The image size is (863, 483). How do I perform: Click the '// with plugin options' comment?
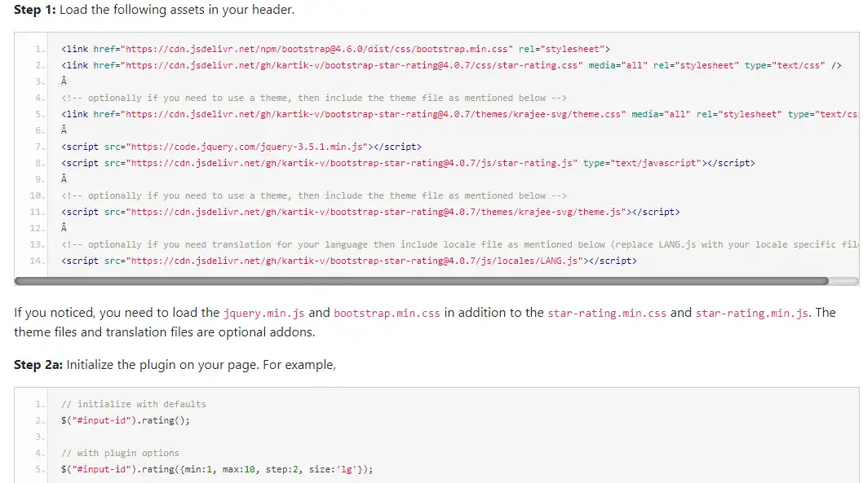[120, 453]
